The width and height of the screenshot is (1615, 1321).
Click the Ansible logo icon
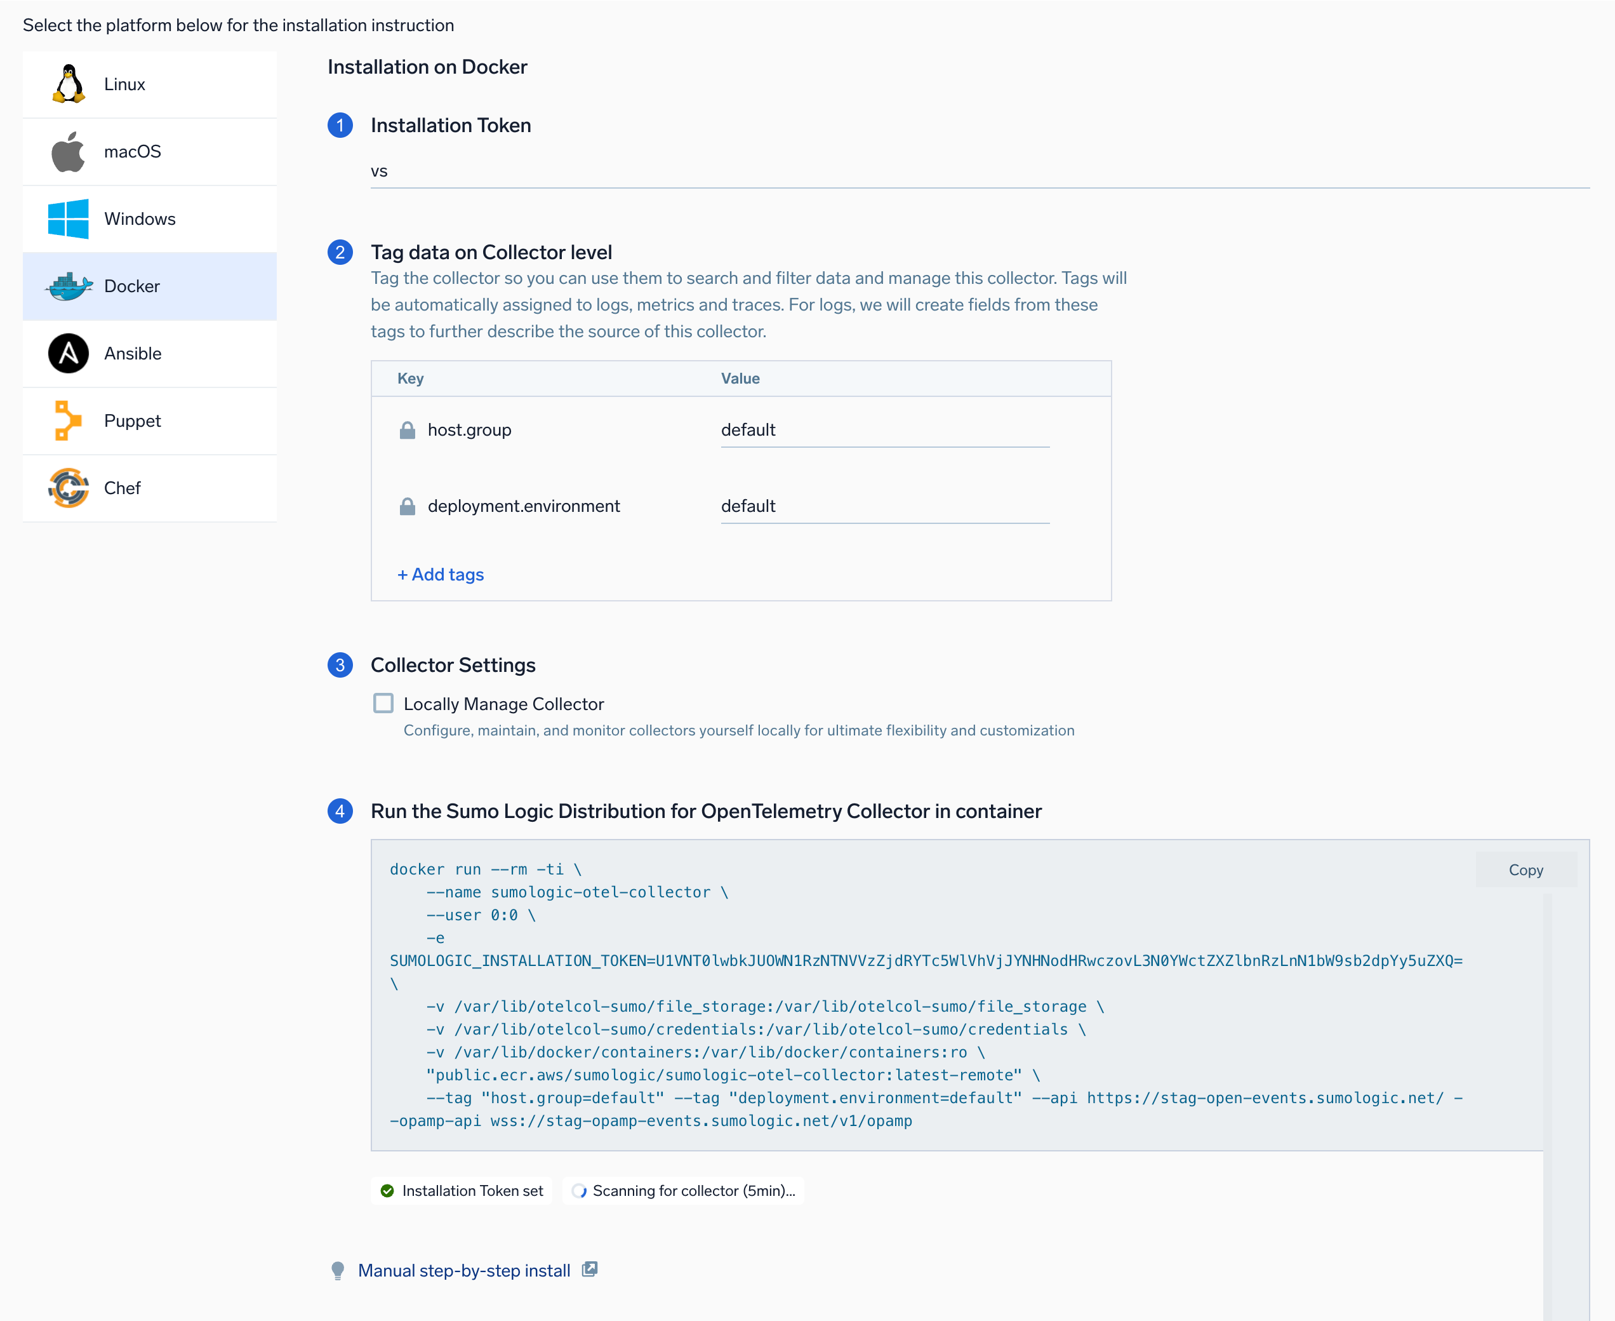69,354
